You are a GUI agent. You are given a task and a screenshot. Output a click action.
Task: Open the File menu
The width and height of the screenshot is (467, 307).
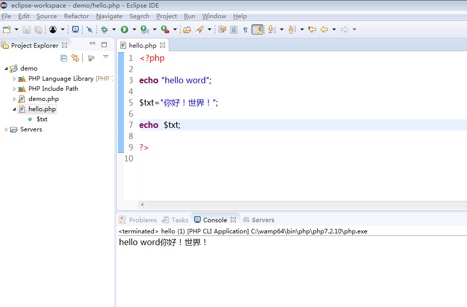tap(6, 16)
